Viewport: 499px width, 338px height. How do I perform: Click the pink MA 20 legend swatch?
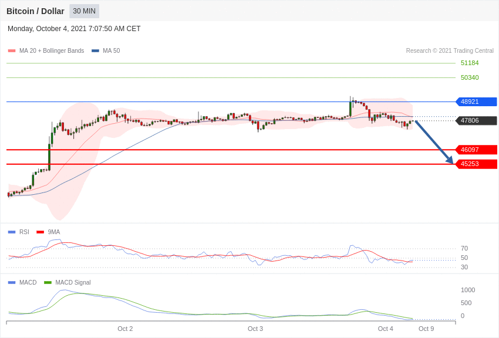(x=12, y=50)
